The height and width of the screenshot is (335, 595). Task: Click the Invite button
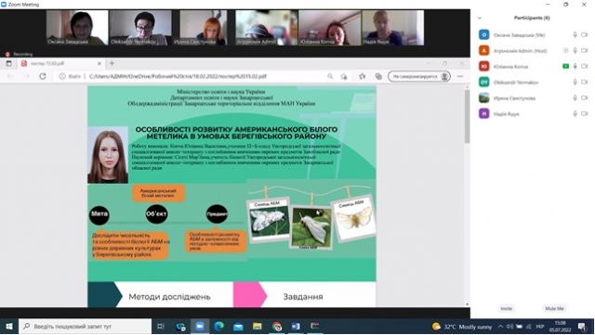pyautogui.click(x=506, y=308)
